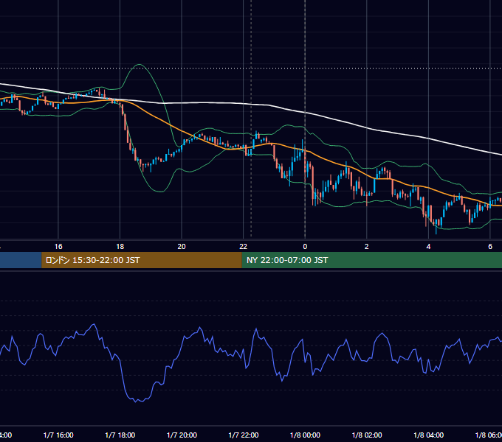
Task: Select the ロンドン 15:30-22:00 JST session bar
Action: click(142, 260)
